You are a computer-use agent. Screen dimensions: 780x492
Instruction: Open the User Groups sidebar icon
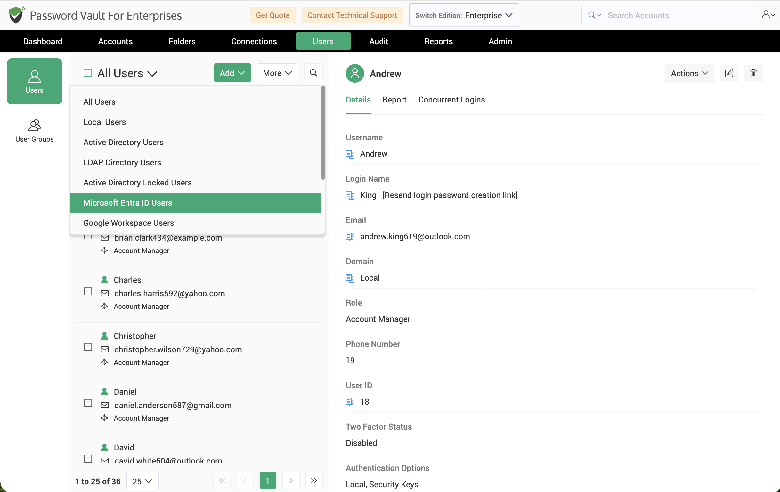point(34,131)
